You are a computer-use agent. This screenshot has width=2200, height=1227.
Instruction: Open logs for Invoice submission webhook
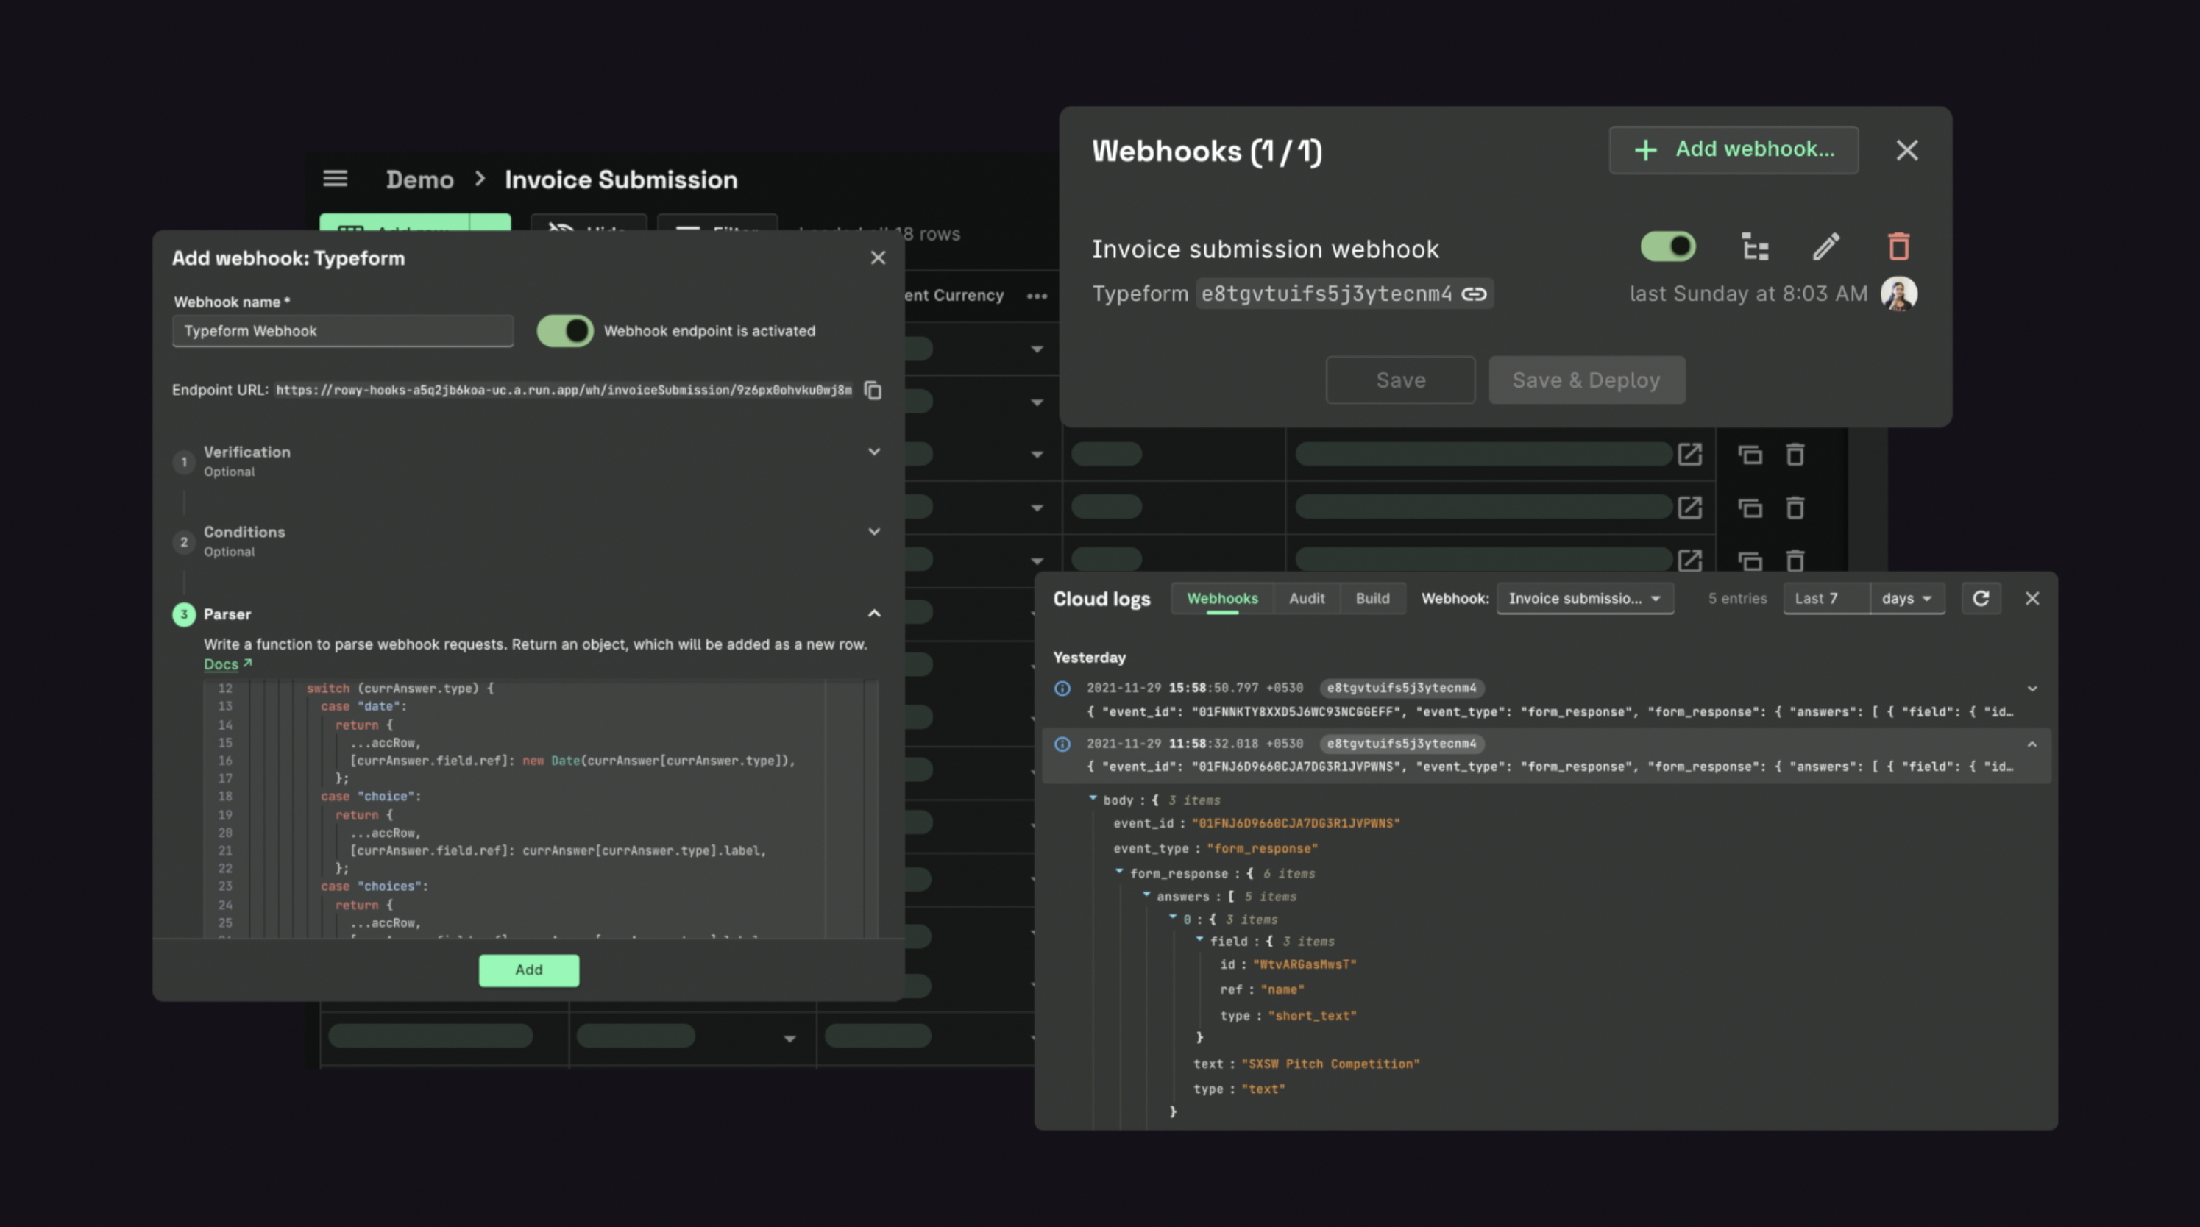pos(1755,248)
